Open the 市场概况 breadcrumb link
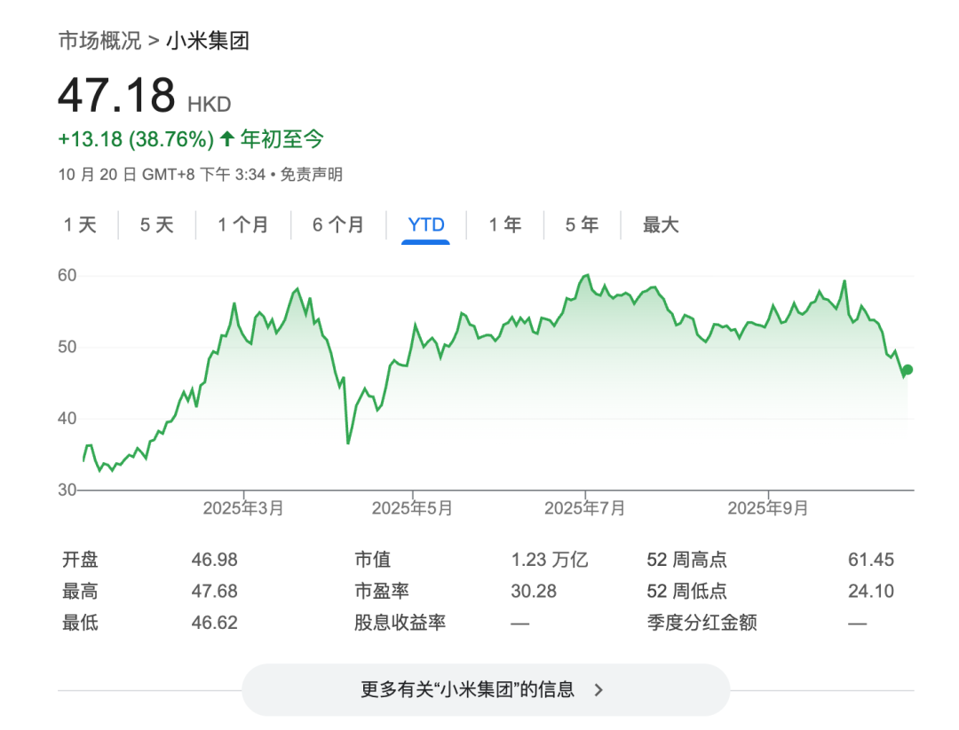Screen dimensions: 959x730 pos(99,40)
